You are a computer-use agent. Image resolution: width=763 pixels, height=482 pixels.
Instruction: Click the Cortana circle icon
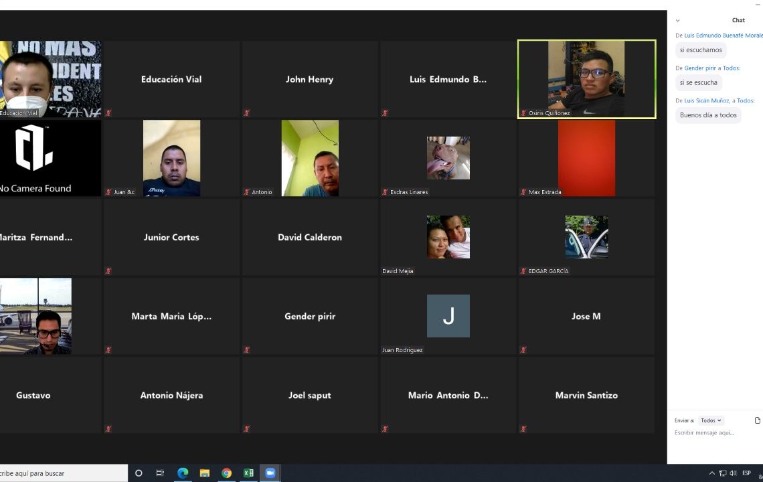click(x=139, y=473)
